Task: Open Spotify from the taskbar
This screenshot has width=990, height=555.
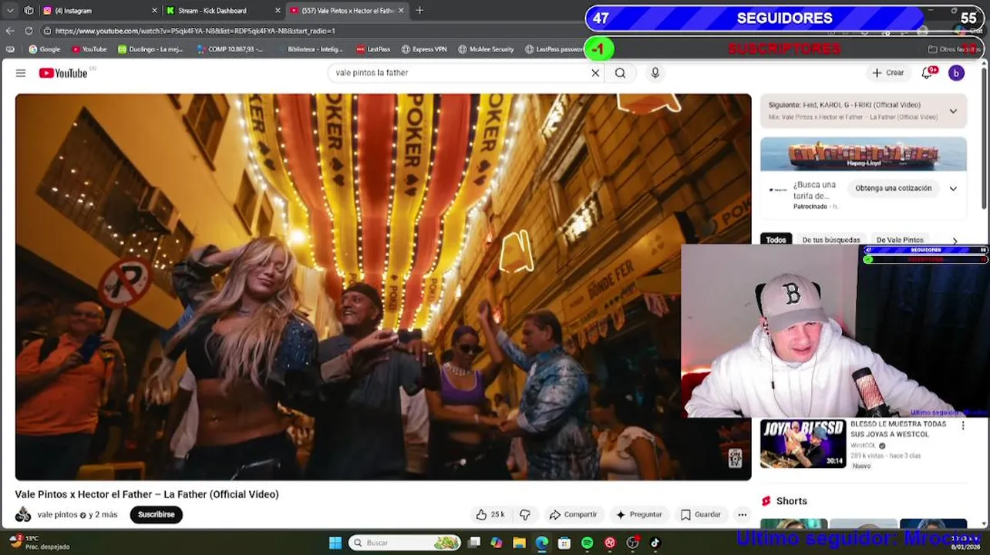Action: tap(588, 543)
